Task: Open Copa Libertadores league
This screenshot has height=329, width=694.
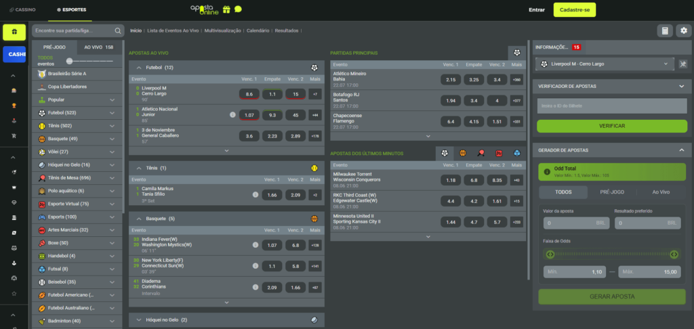Action: (x=77, y=87)
